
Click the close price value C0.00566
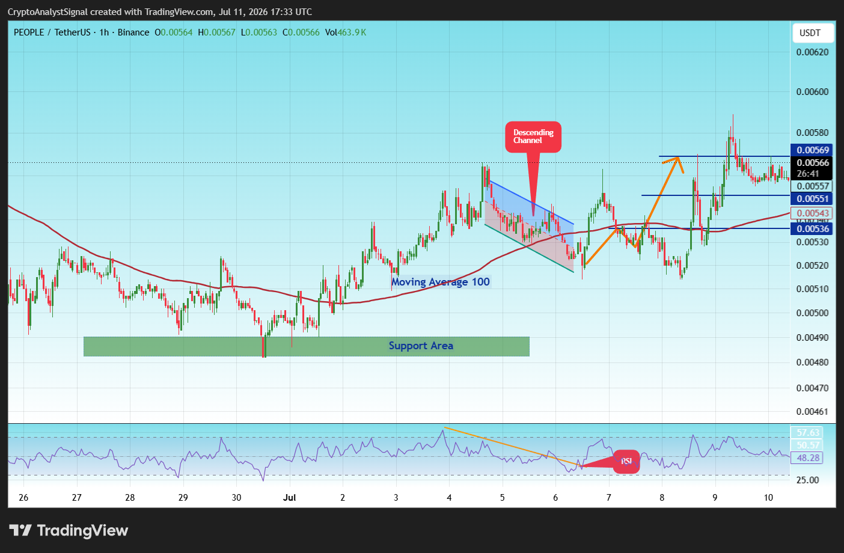(x=301, y=32)
